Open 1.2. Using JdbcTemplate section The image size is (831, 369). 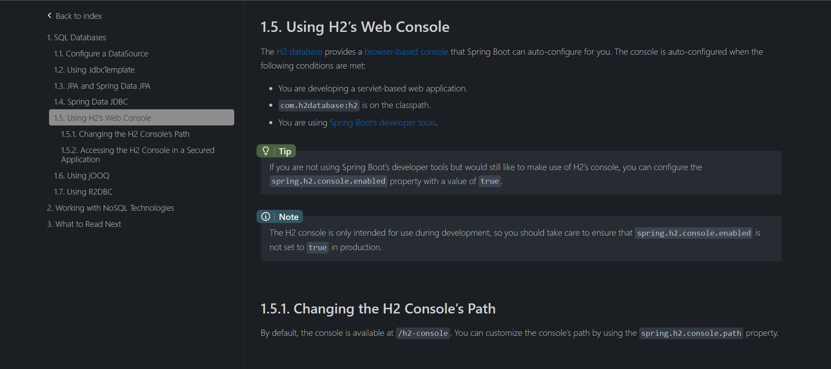coord(94,70)
